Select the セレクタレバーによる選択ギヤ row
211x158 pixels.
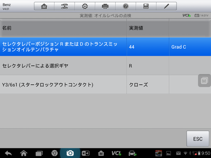click(x=105, y=66)
